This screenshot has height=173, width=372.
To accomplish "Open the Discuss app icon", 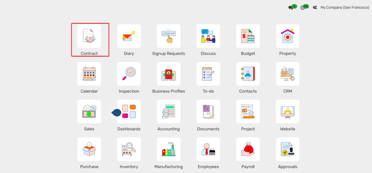I will point(208,36).
